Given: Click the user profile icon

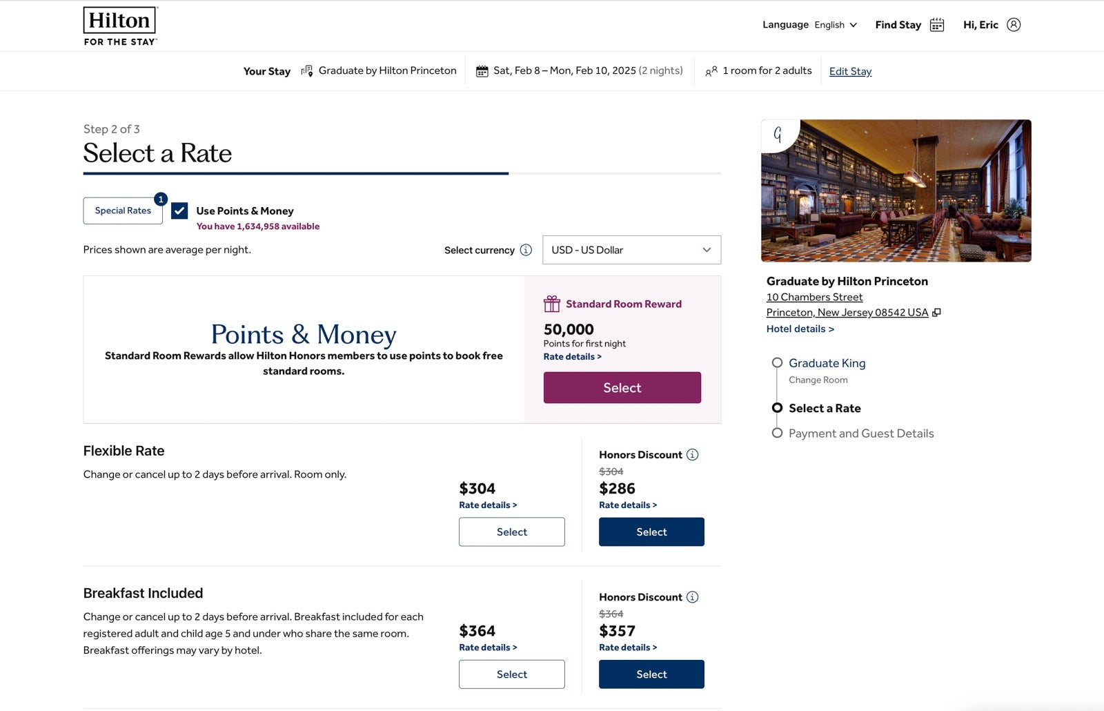Looking at the screenshot, I should 1013,25.
